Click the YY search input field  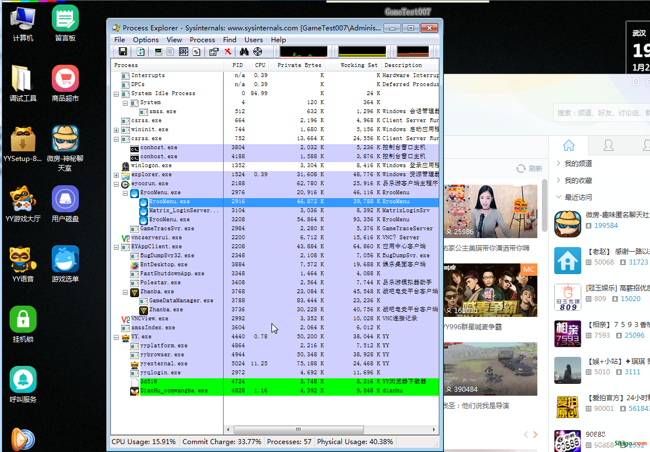pos(600,113)
